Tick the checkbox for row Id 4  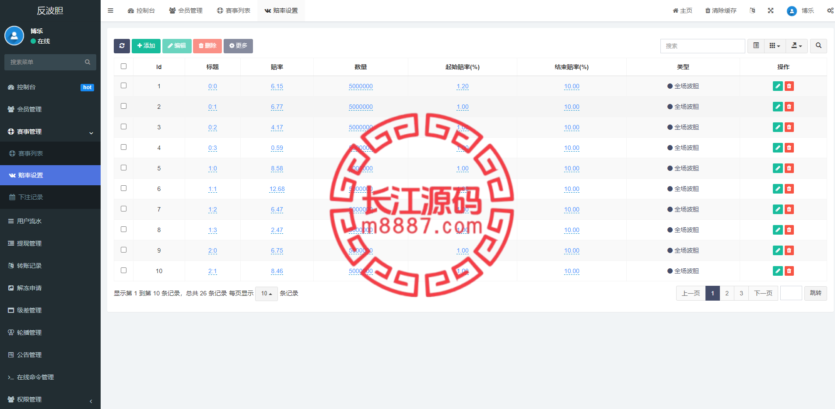click(123, 147)
